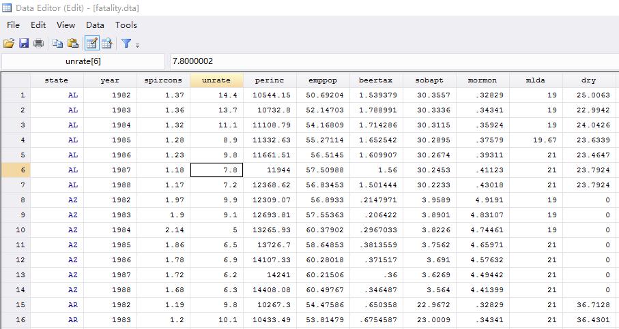Viewport: 619px width, 329px height.
Task: Toggle Edit mode data editor icon
Action: point(91,44)
